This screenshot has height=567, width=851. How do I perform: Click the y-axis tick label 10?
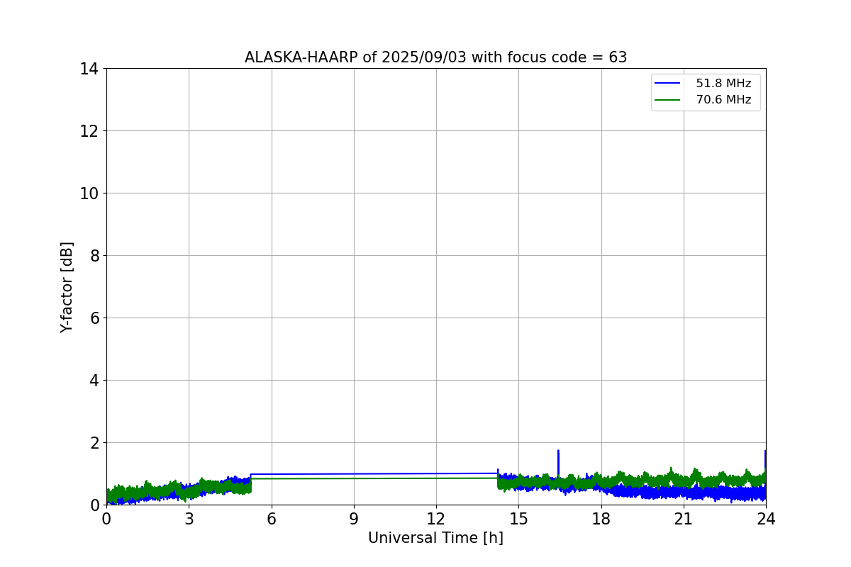coord(89,193)
